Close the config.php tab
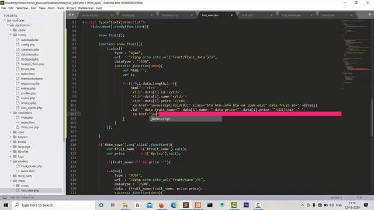 pyautogui.click(x=152, y=15)
